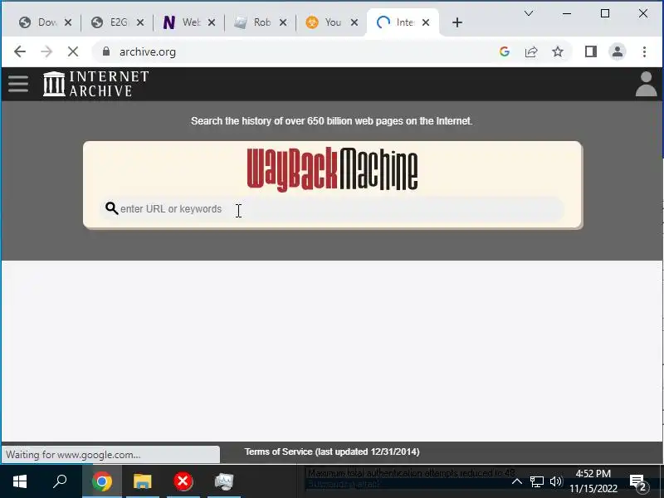664x498 pixels.
Task: Close the 'Web' tab
Action: [x=212, y=22]
